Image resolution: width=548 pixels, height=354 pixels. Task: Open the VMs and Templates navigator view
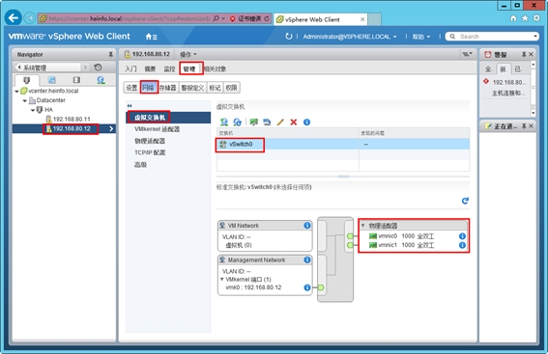52,80
